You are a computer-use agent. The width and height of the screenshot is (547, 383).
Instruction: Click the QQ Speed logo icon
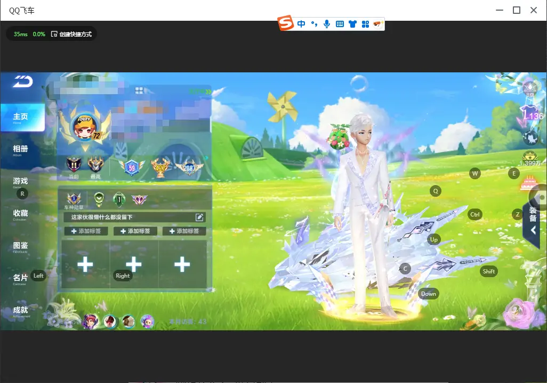click(23, 81)
